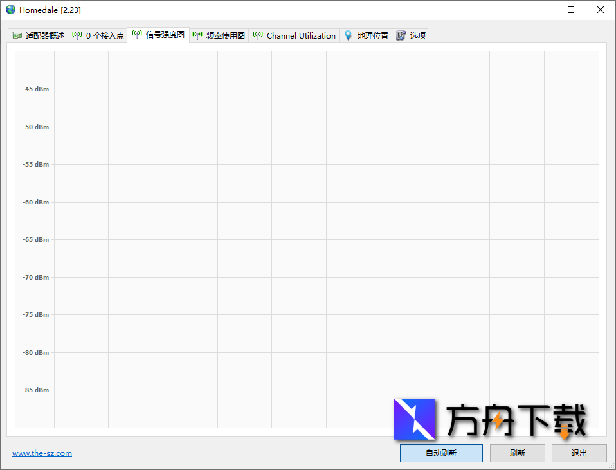Click the icon on Channel Utilization tab
Screen dimensions: 616x470
(257, 35)
